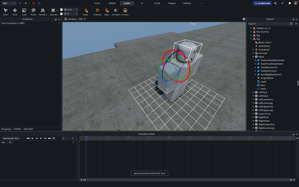This screenshot has width=299, height=187.
Task: Open the Avatar settings tool
Action: click(86, 12)
